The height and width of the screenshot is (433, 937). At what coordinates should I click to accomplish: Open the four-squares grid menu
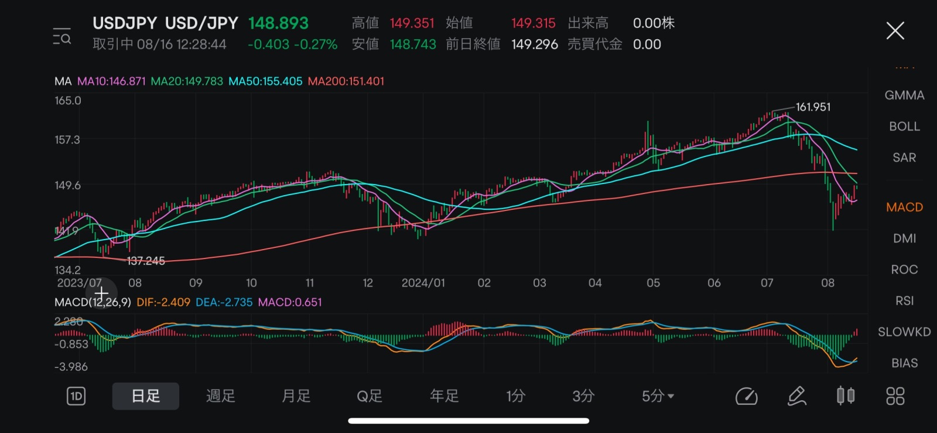895,396
